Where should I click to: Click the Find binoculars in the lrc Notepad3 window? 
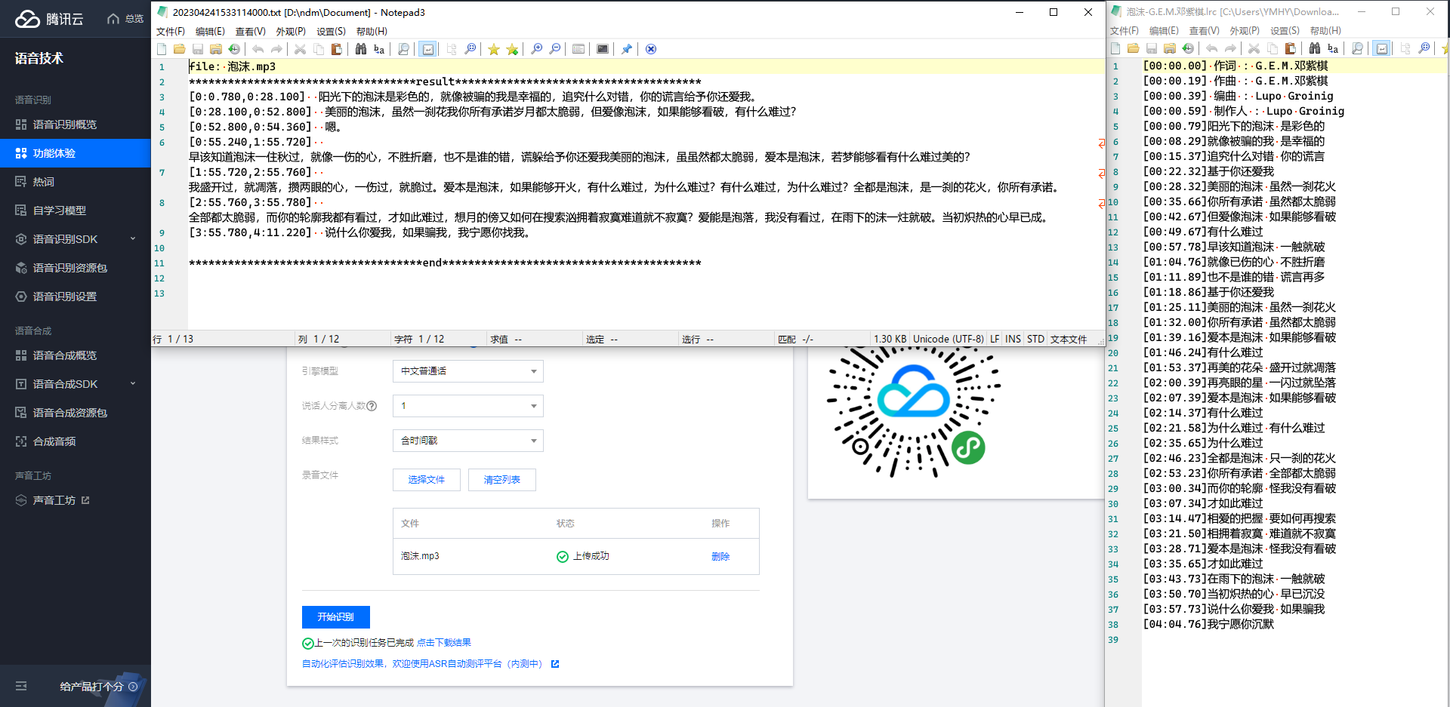coord(1315,48)
